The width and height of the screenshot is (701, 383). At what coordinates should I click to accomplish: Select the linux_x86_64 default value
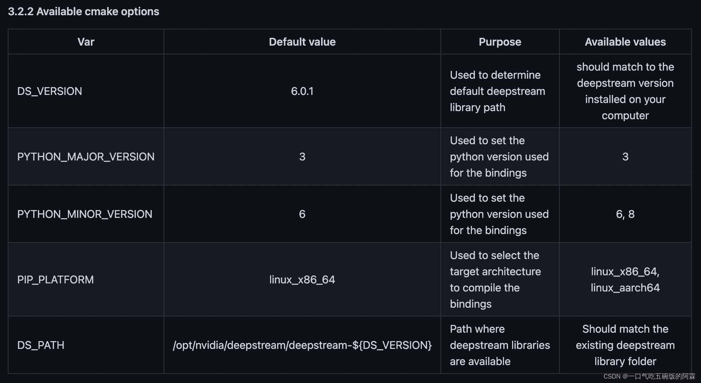(x=302, y=280)
